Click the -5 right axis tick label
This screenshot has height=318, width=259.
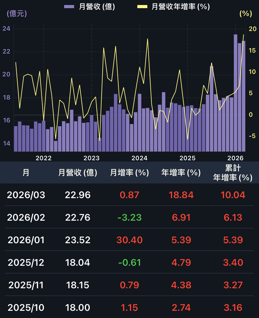(x=252, y=136)
